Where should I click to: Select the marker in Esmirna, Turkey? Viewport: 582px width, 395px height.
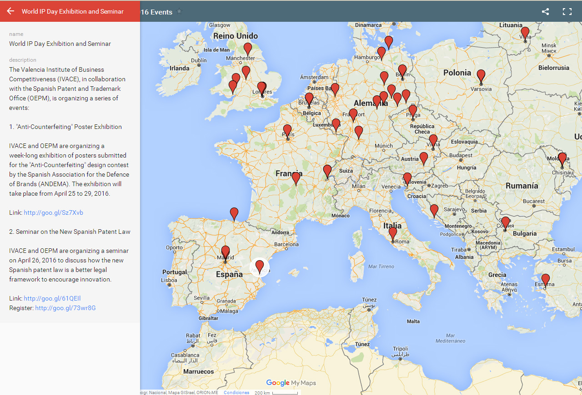point(545,280)
